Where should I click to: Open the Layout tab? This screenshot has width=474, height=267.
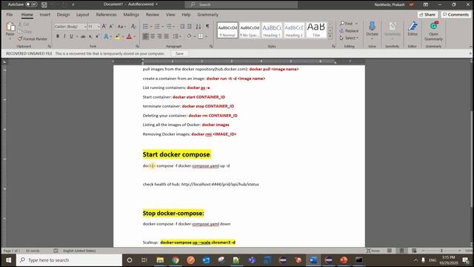pos(82,15)
